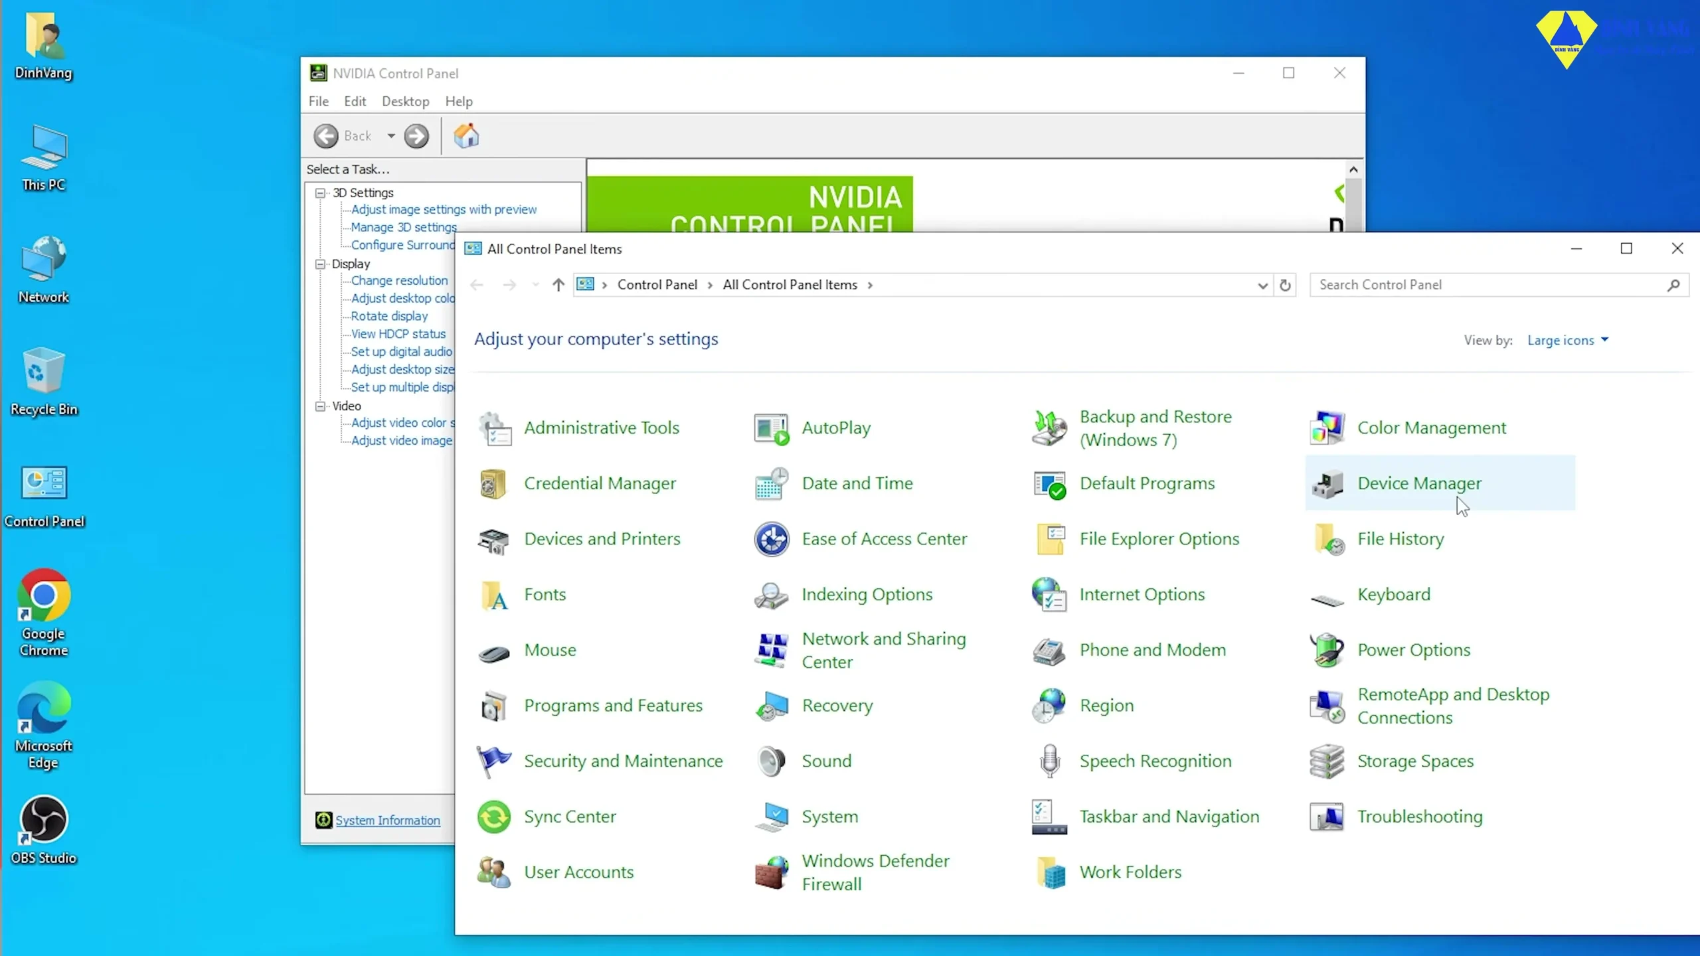The width and height of the screenshot is (1700, 956).
Task: Click the Control Panel breadcrumb
Action: point(657,285)
